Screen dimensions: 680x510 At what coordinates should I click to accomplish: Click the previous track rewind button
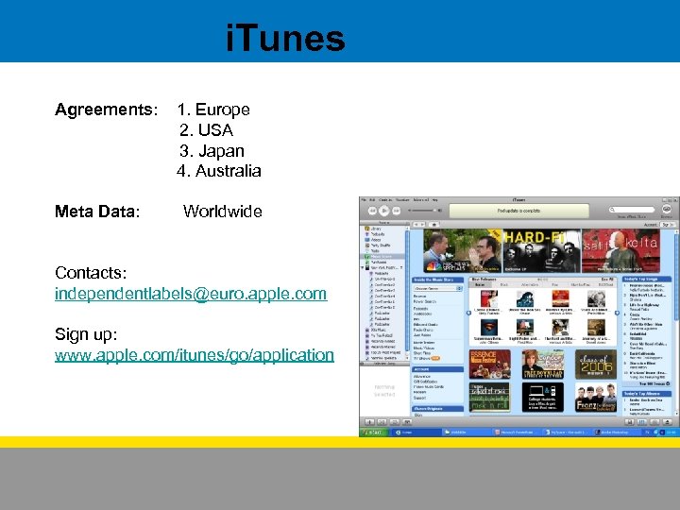click(372, 211)
